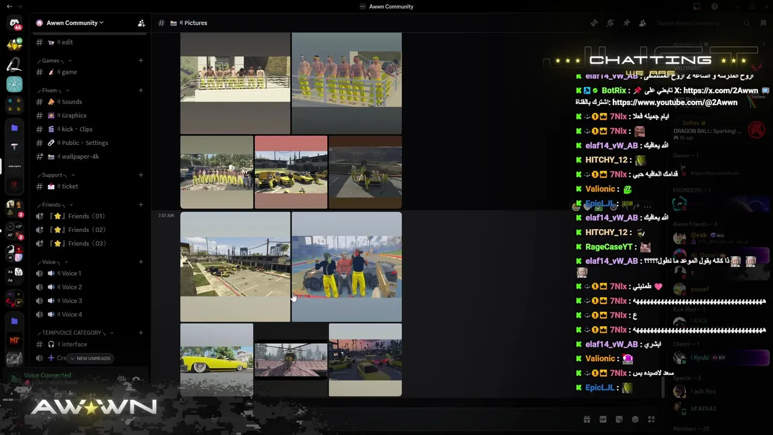Join the Voice 1 channel
The height and width of the screenshot is (435, 773).
[x=91, y=274]
